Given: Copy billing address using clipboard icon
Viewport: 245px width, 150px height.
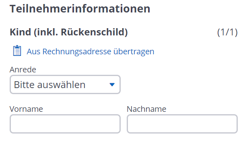Looking at the screenshot, I should [x=17, y=51].
